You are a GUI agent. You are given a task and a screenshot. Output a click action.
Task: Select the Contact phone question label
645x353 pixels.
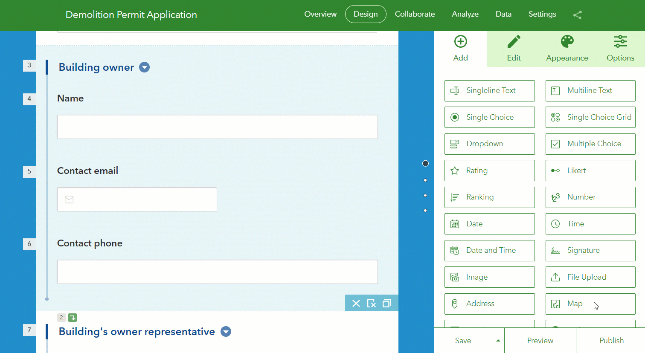click(x=90, y=243)
